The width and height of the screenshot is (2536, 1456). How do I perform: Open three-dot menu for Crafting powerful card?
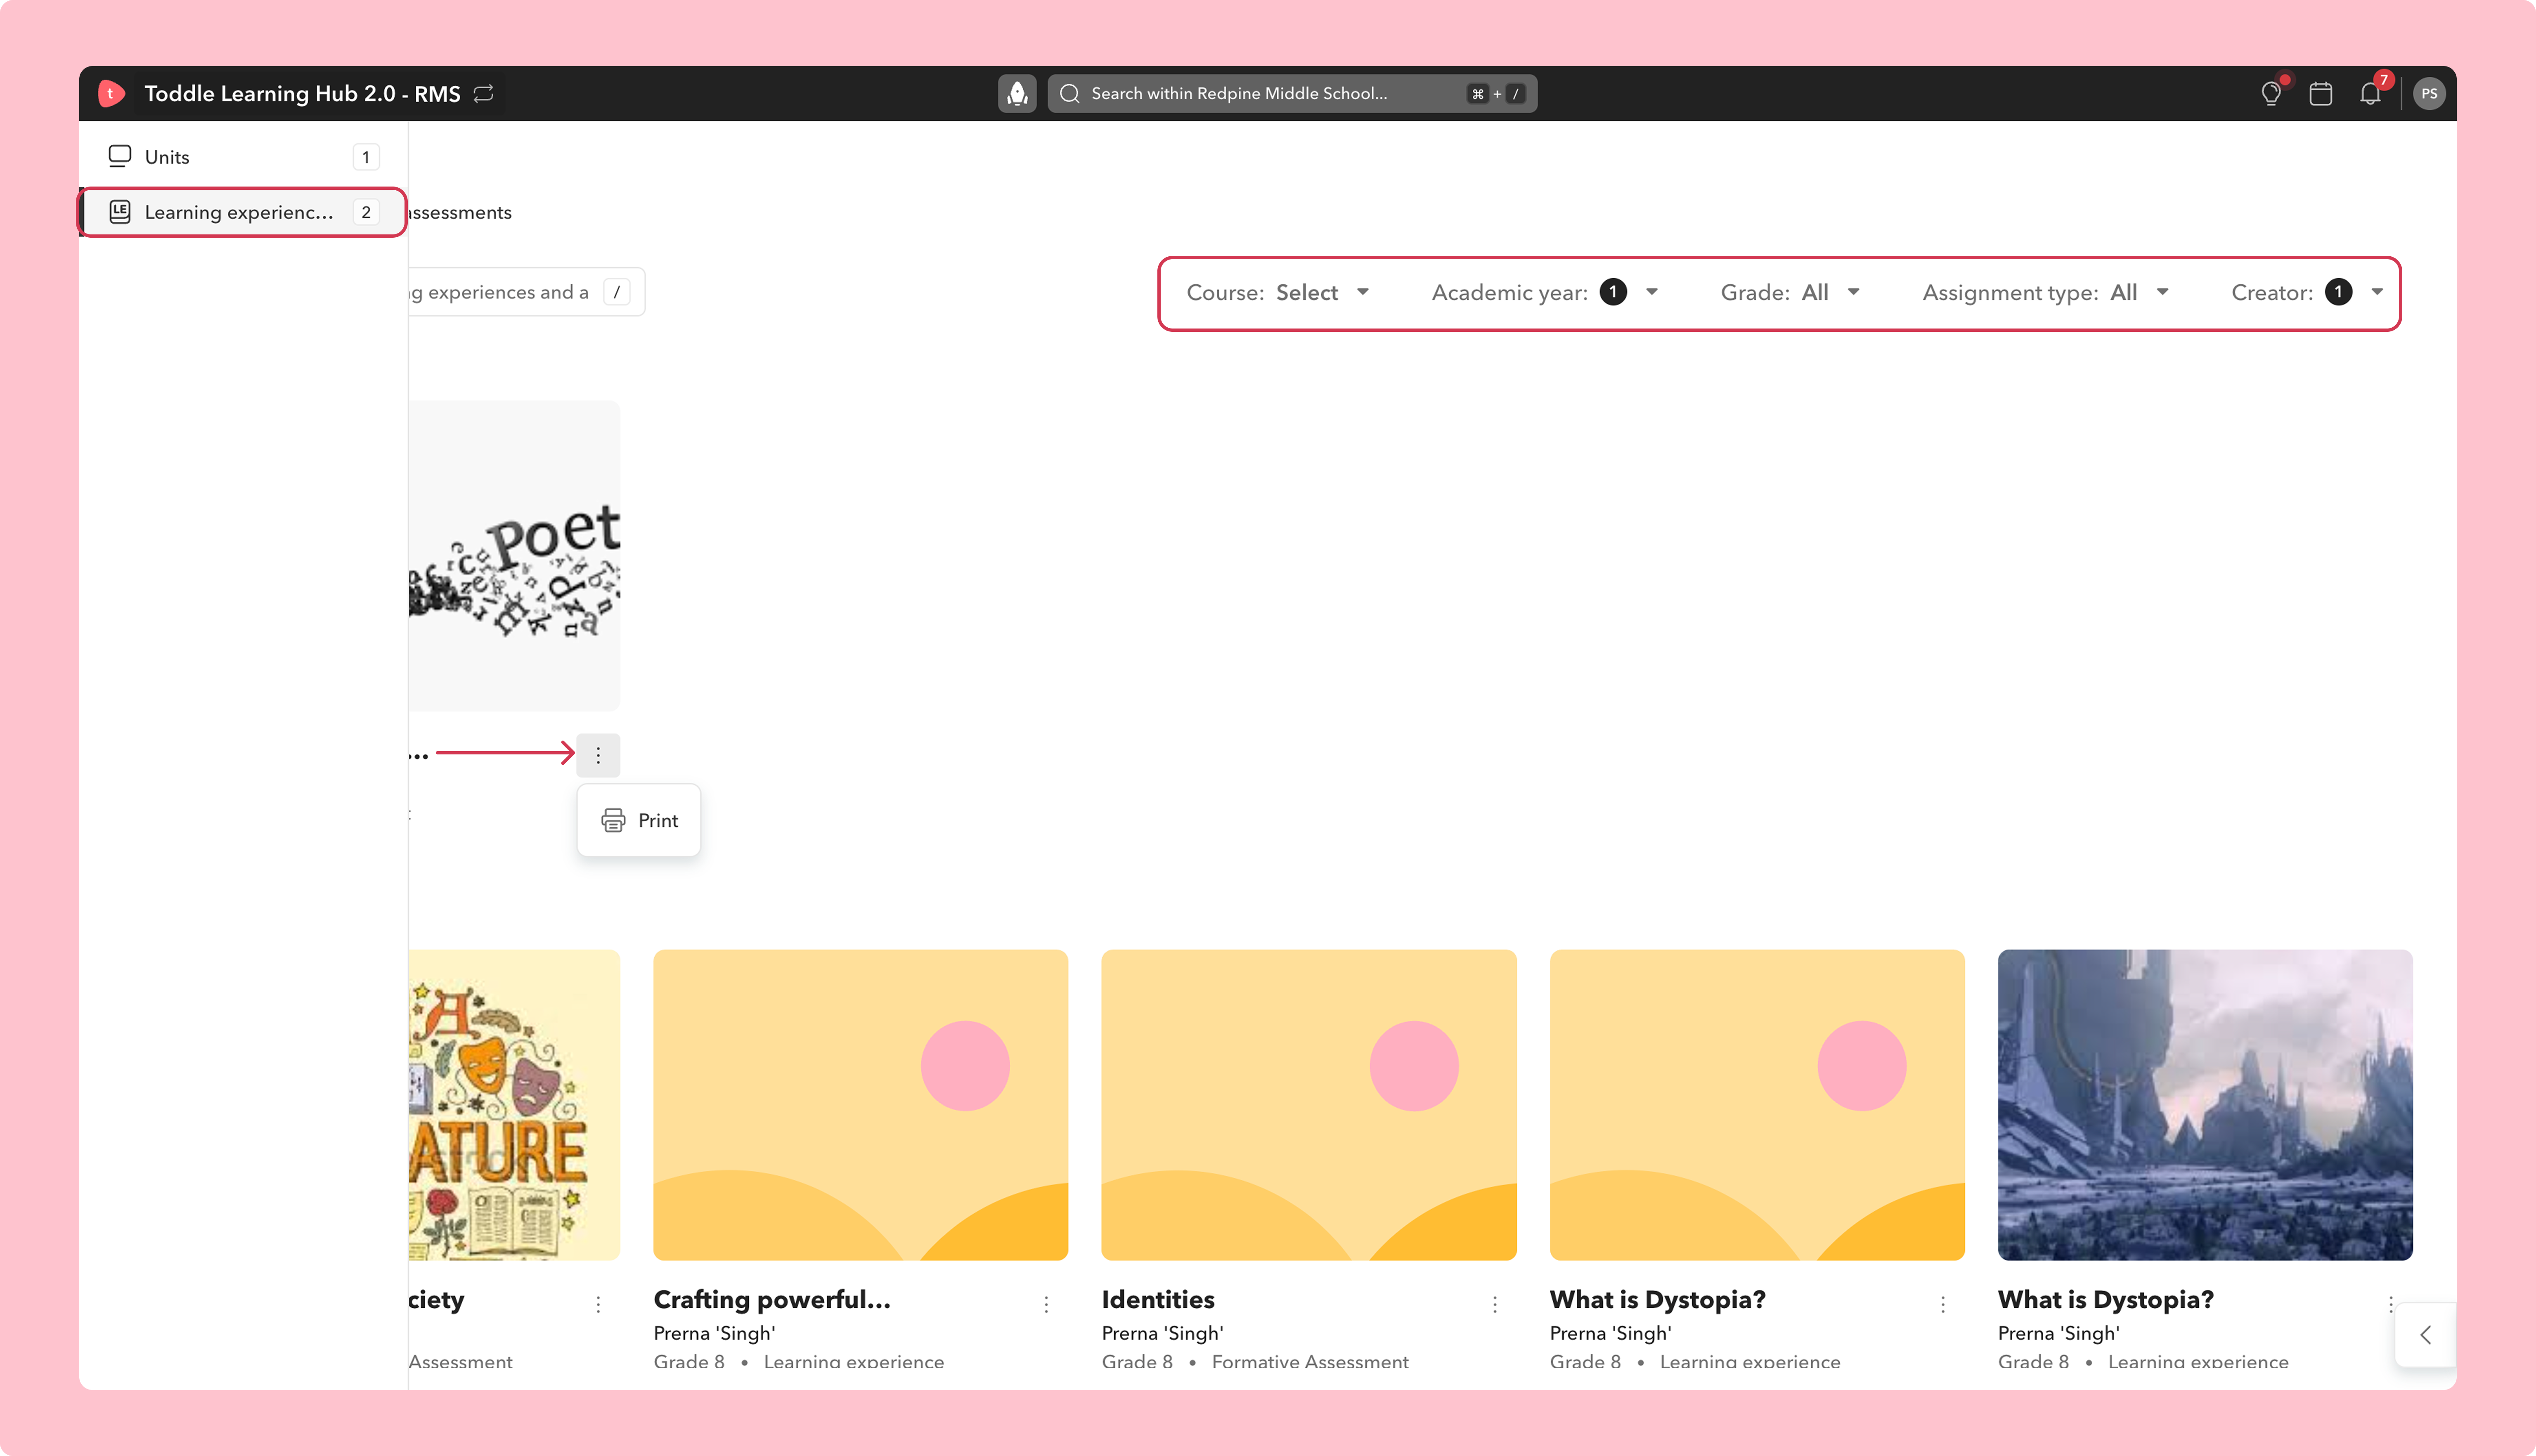click(1046, 1304)
